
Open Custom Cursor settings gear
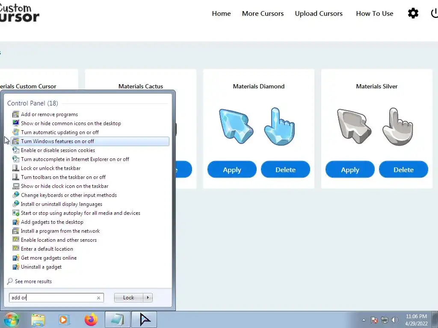[413, 13]
